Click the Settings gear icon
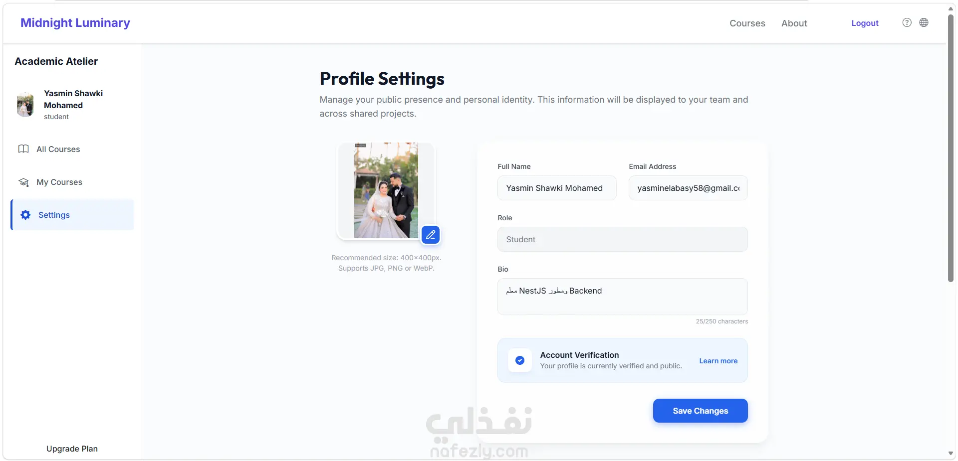The image size is (958, 461). [x=25, y=215]
